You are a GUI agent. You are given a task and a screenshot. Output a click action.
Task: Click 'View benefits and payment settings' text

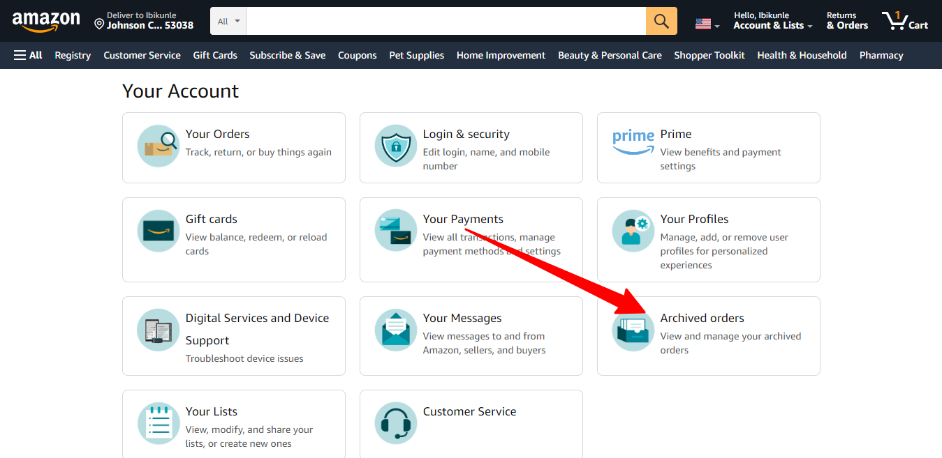721,159
